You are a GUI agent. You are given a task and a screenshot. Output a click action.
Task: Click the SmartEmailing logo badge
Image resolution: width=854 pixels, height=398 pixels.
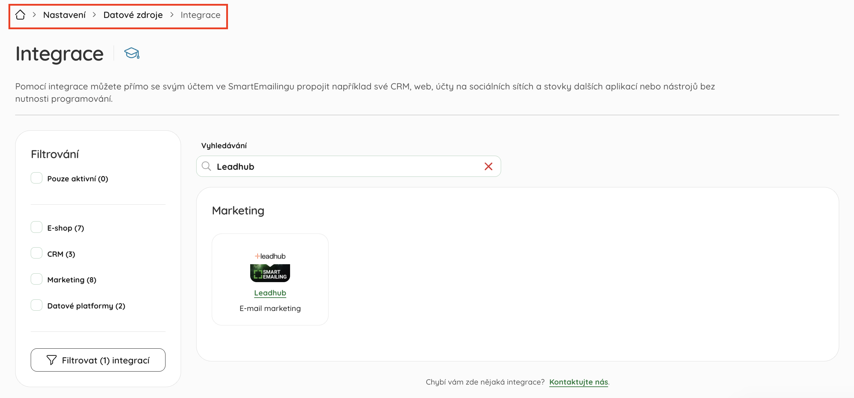pos(270,273)
